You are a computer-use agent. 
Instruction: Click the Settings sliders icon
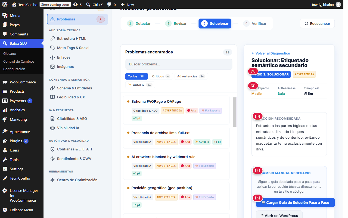(5, 169)
